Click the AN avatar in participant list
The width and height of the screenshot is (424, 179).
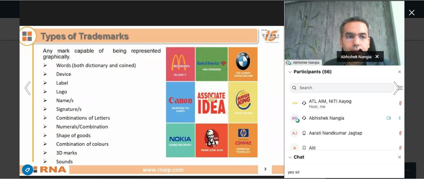click(x=295, y=118)
